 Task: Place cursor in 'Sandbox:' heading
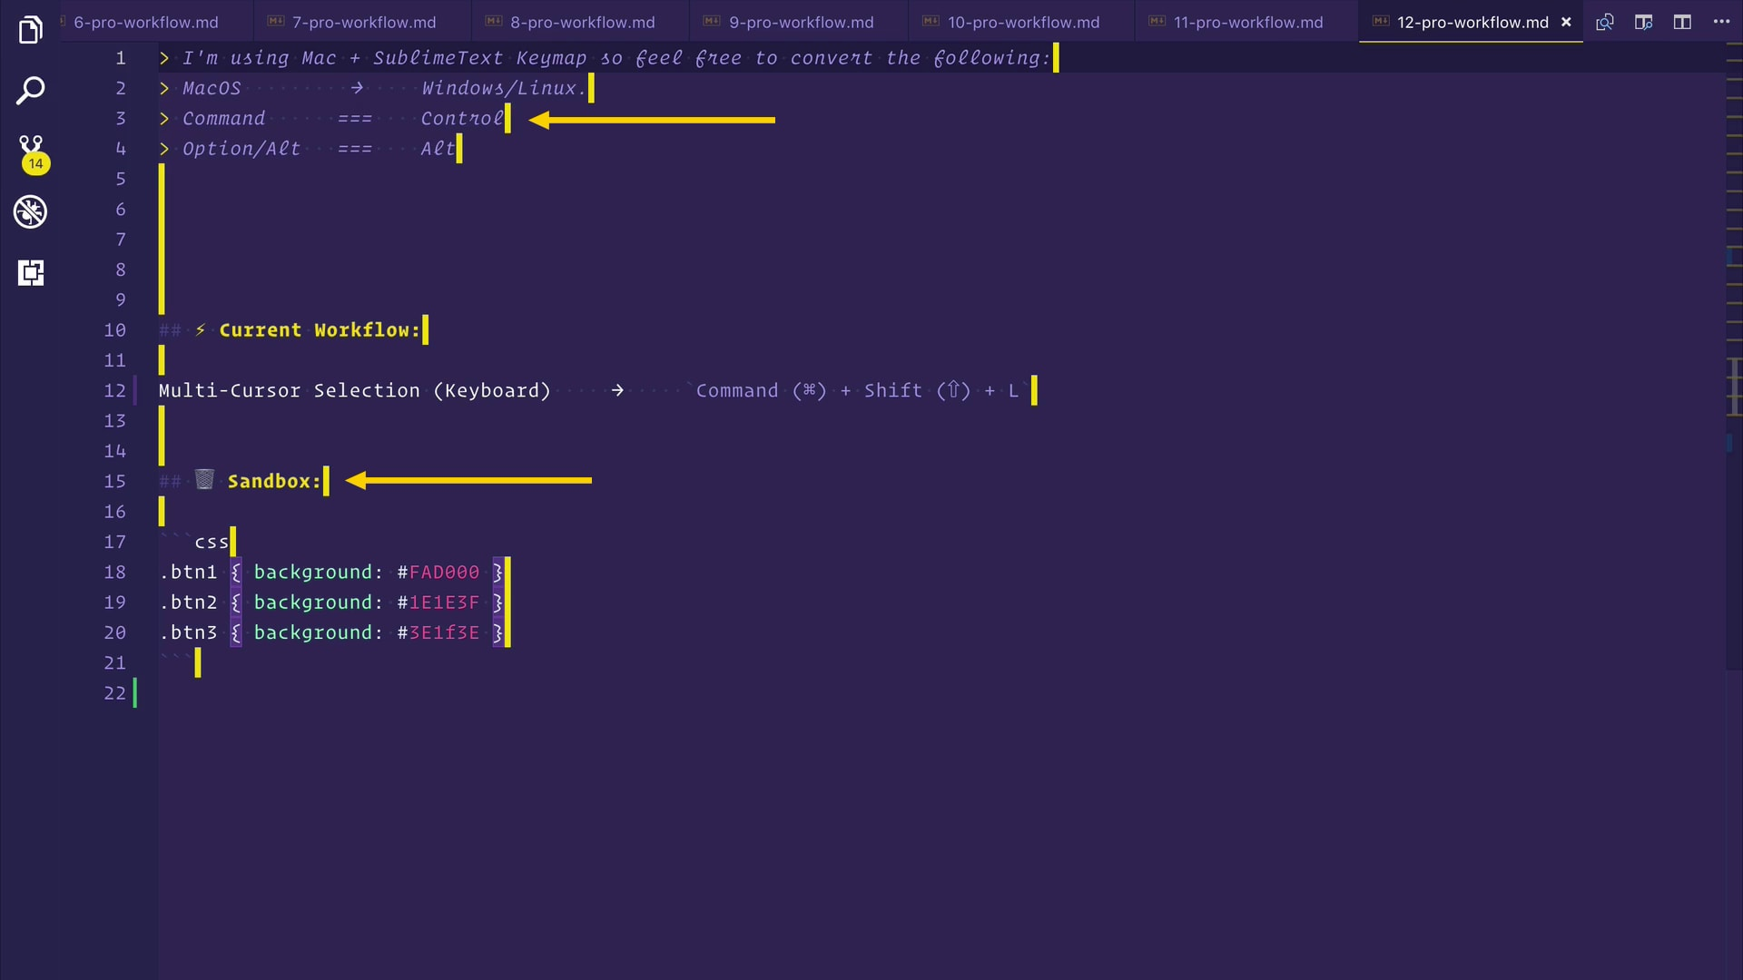click(x=274, y=482)
